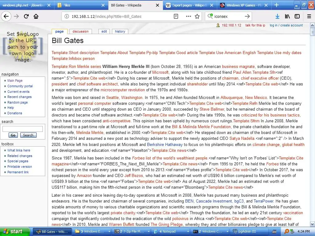Open the Current events link
This screenshot has height=236, width=315.
(18, 92)
